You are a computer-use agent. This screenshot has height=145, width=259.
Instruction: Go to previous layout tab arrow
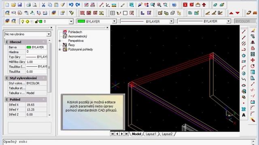[x=117, y=134]
